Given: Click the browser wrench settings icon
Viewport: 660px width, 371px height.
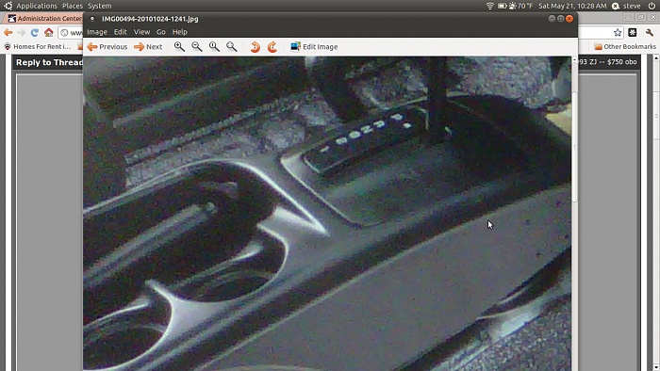Looking at the screenshot, I should pyautogui.click(x=650, y=32).
